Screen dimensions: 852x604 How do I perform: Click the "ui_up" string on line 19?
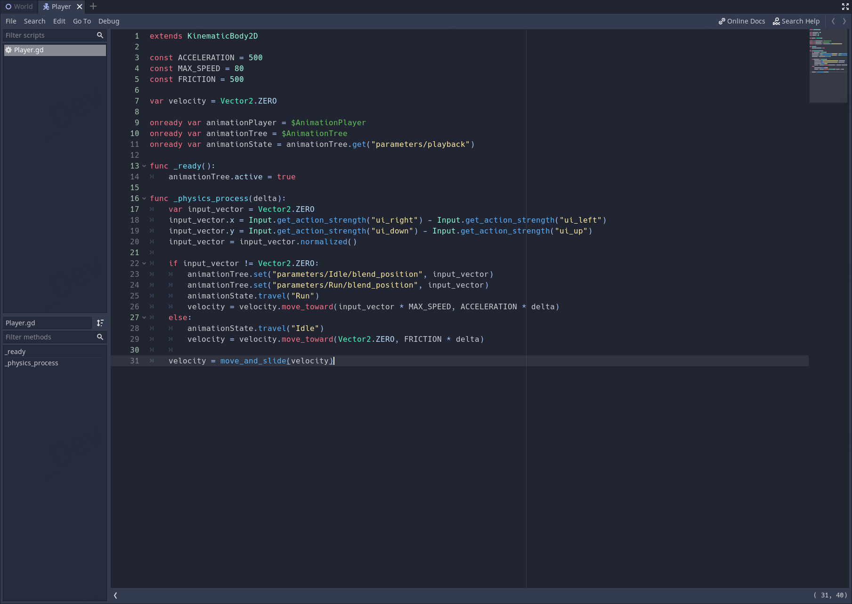571,231
